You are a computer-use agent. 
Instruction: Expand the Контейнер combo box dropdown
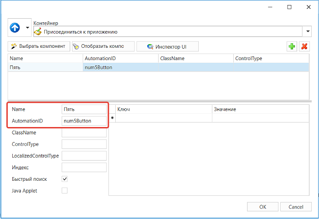click(x=308, y=31)
